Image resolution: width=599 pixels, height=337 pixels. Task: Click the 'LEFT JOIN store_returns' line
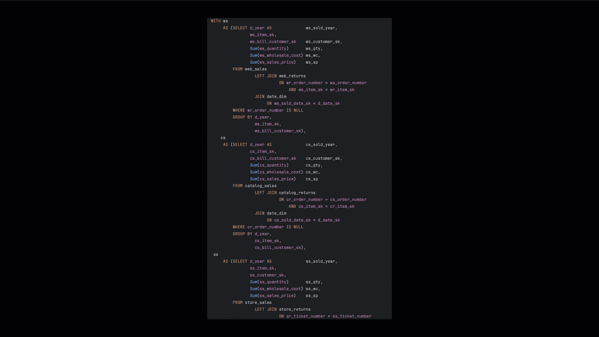pos(283,309)
